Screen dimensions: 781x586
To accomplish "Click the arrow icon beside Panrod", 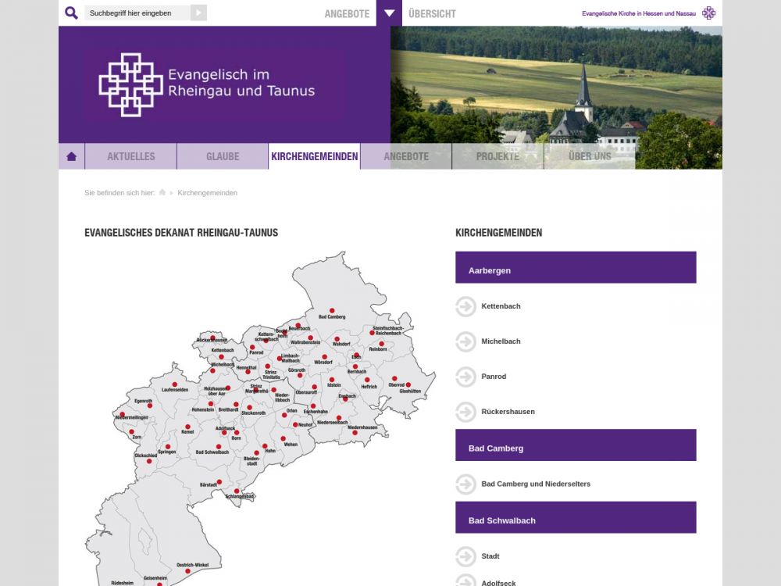I will pyautogui.click(x=465, y=377).
